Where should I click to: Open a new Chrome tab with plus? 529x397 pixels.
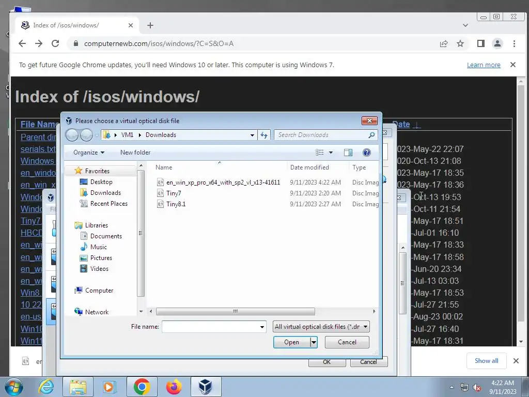tap(150, 25)
